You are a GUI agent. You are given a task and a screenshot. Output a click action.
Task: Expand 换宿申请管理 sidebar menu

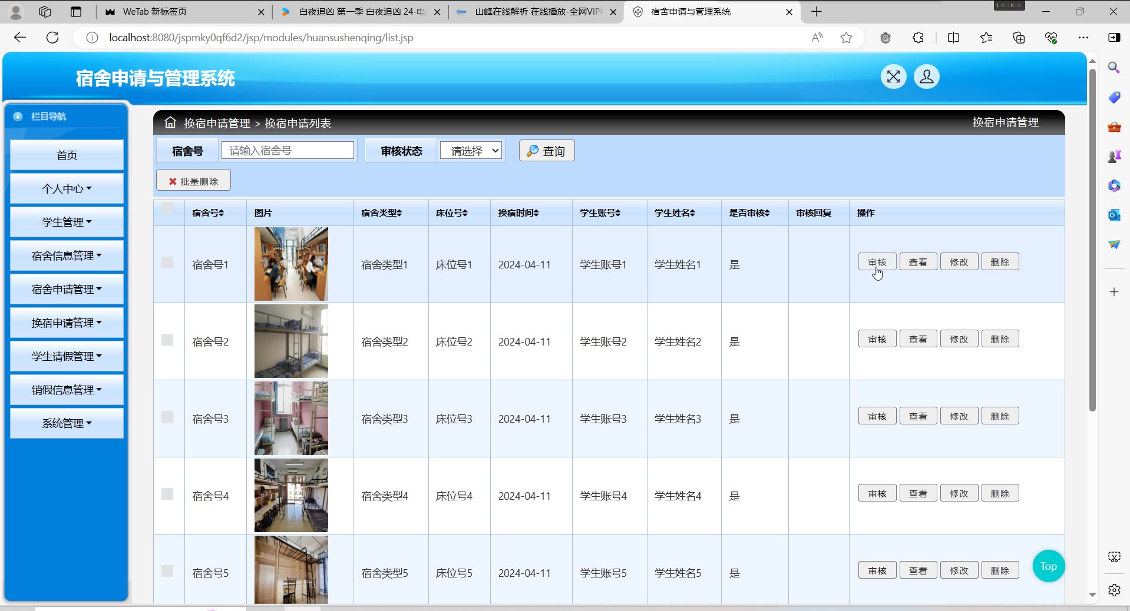point(67,323)
